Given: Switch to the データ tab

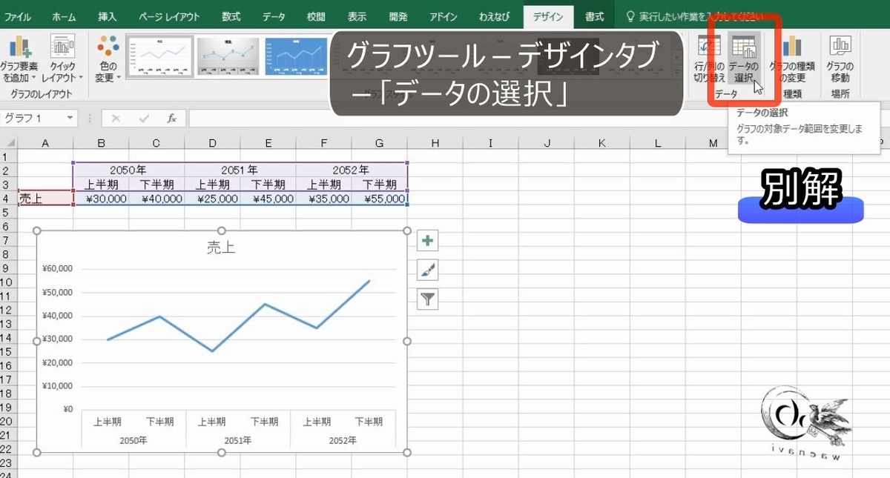Looking at the screenshot, I should [274, 16].
